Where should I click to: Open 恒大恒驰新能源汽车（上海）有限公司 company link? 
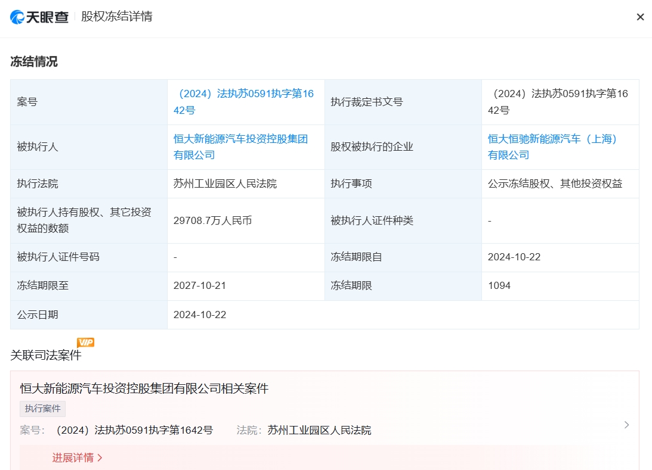552,147
